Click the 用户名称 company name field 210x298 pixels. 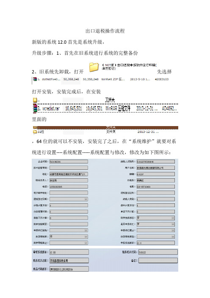coord(156,168)
